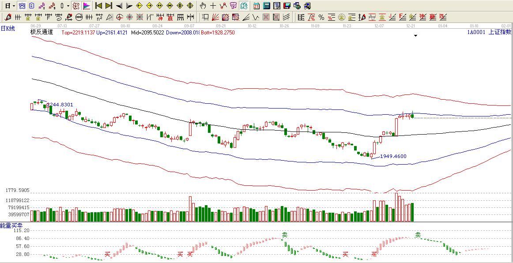Viewport: 513px width, 263px height.
Task: Click the red floppy disk save icon
Action: [287, 6]
